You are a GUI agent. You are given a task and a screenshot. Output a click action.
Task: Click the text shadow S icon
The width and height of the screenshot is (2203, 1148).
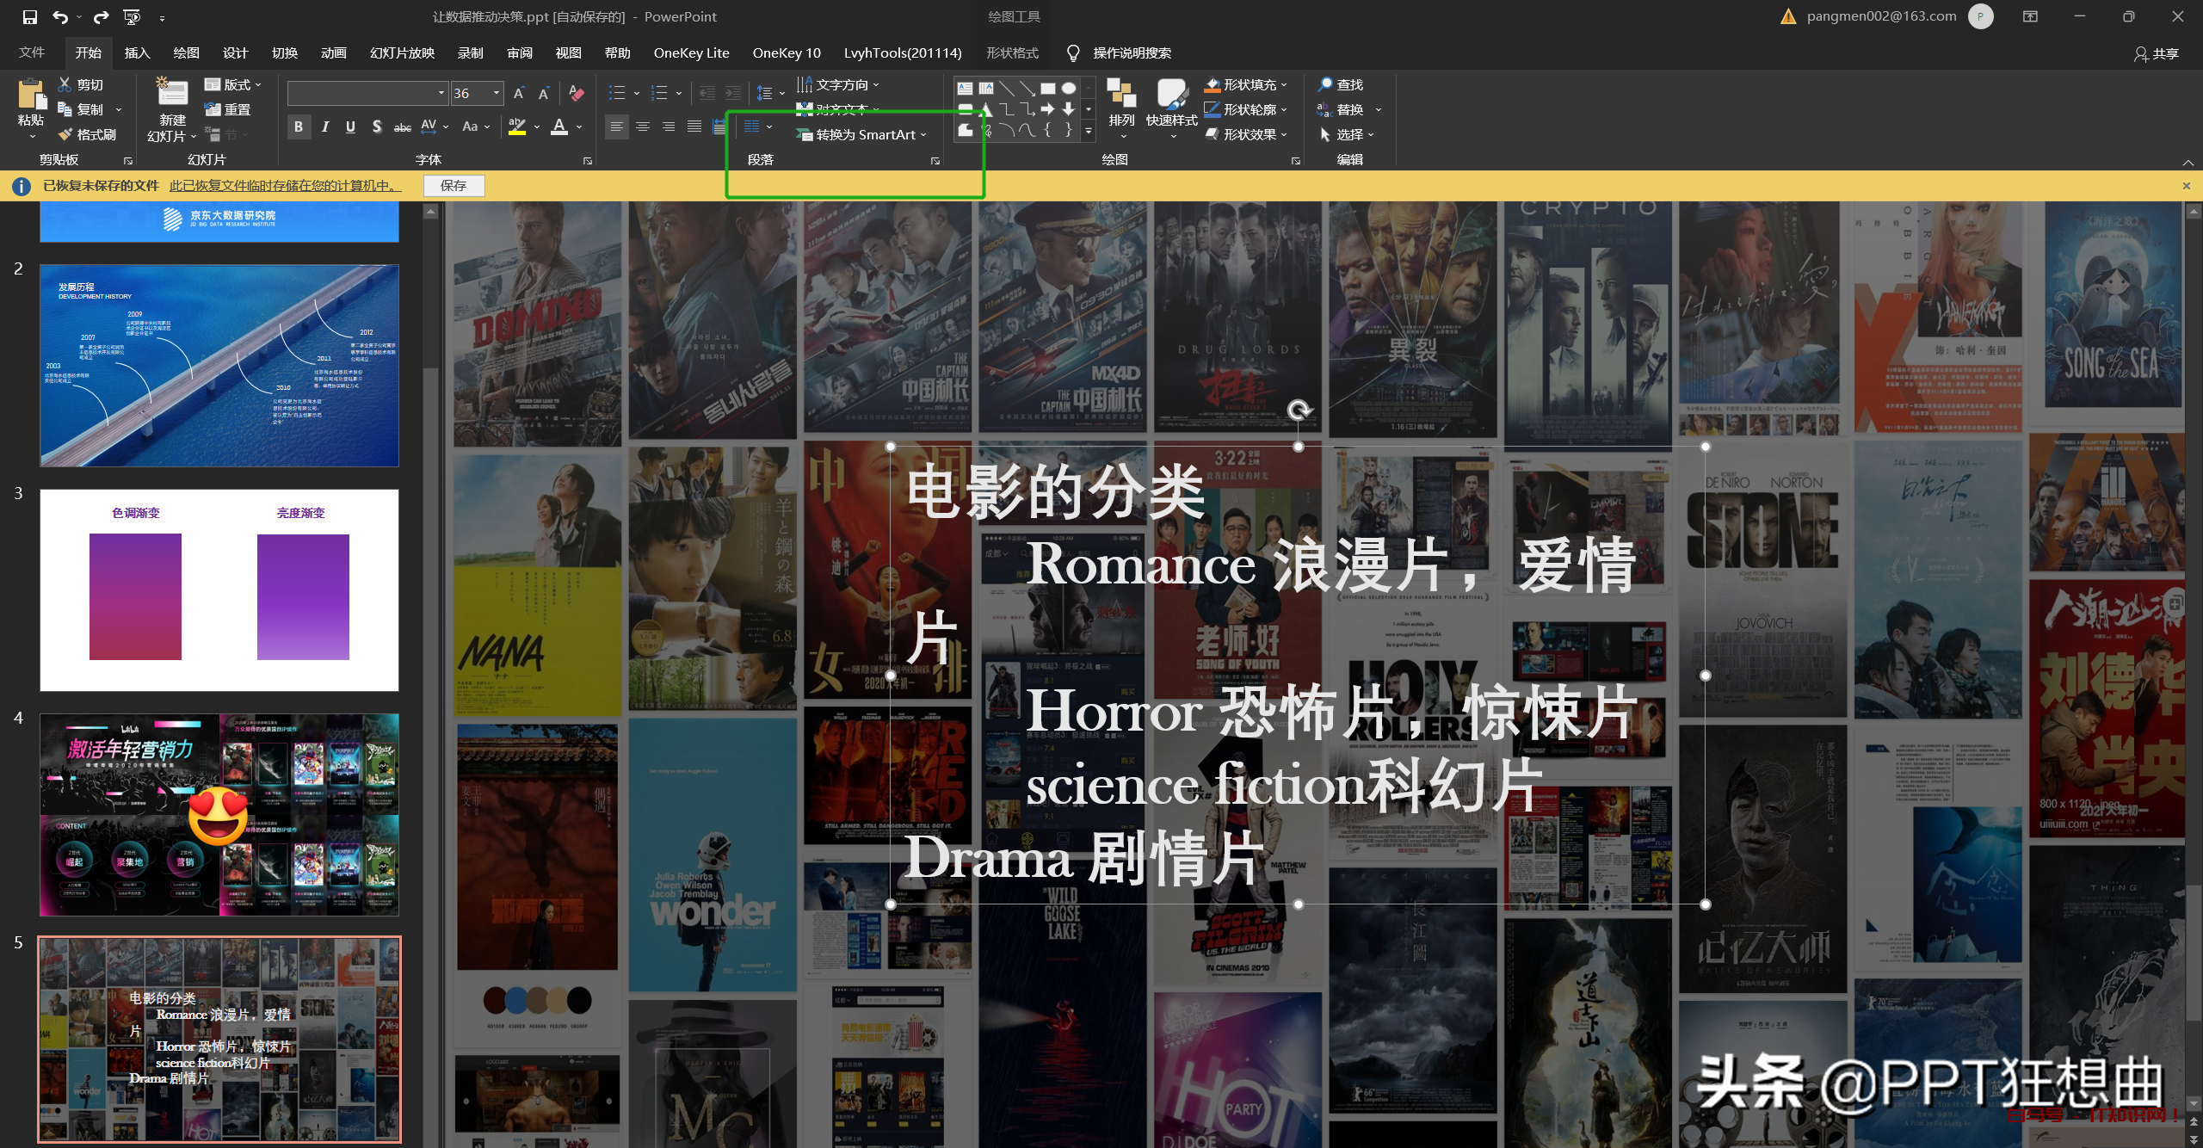(376, 127)
